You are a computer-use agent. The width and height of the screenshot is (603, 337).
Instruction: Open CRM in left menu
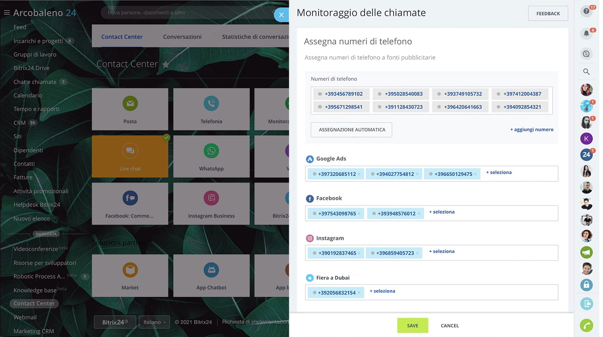(19, 122)
